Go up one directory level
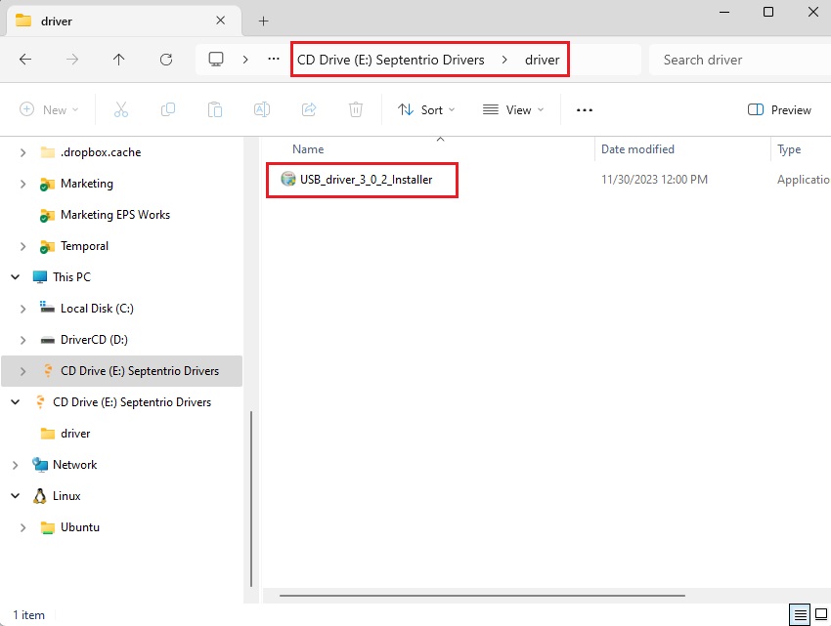831x626 pixels. [119, 60]
